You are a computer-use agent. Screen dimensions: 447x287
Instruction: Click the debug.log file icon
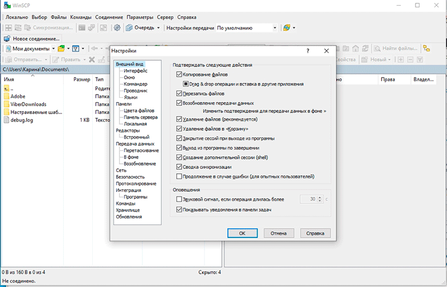click(7, 120)
